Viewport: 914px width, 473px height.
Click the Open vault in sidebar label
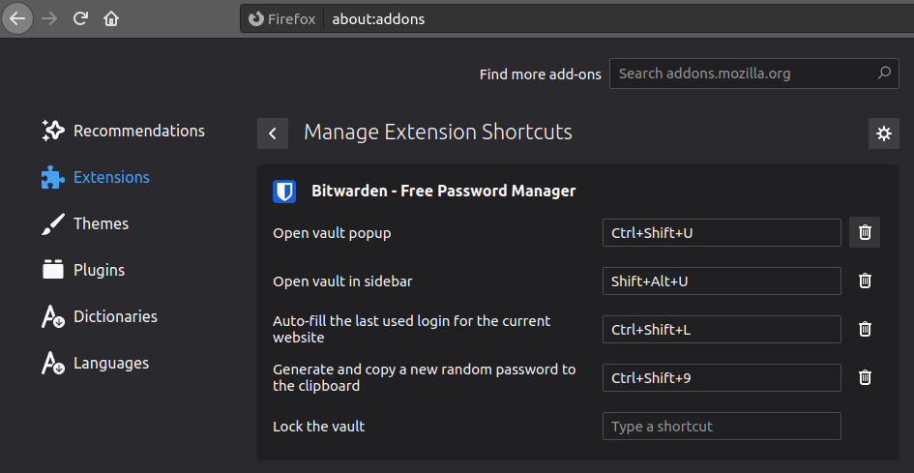(x=342, y=281)
